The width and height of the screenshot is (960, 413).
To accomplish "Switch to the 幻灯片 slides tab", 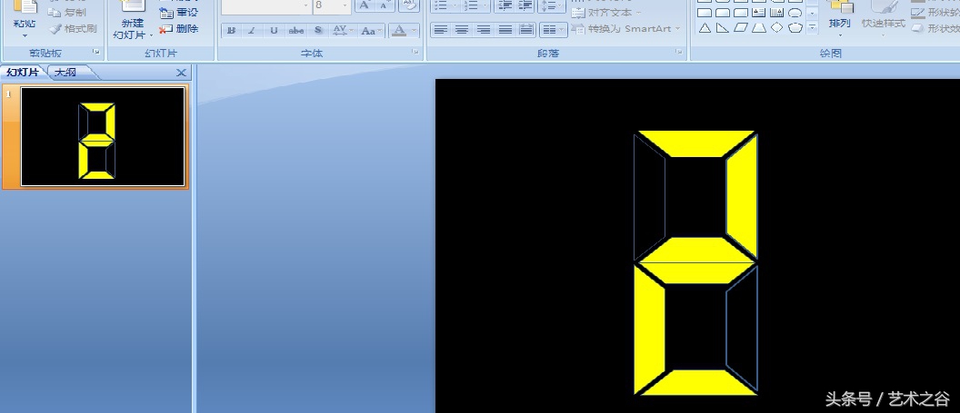I will 23,72.
